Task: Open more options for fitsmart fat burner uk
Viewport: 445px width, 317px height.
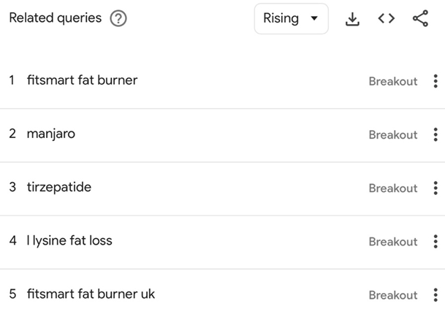Action: click(436, 295)
